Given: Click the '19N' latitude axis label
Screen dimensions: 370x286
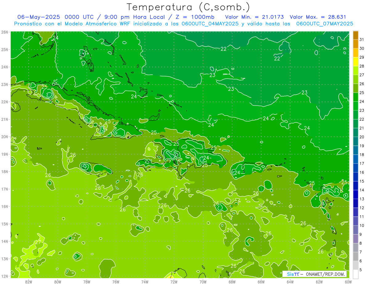Looking at the screenshot, I should 4,154.
